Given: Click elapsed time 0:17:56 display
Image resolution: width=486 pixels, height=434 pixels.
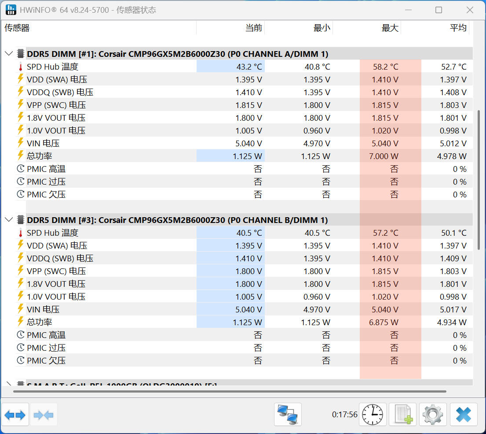Looking at the screenshot, I should 344,415.
